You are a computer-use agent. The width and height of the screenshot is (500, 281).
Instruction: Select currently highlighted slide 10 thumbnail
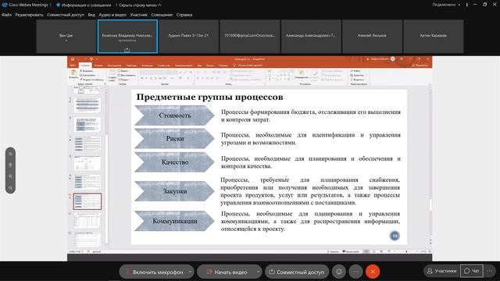87,201
